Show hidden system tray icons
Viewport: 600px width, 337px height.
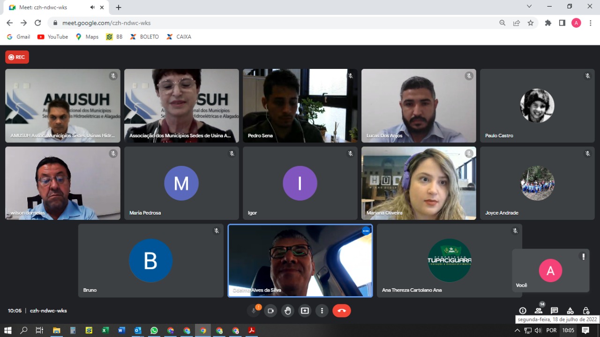517,330
